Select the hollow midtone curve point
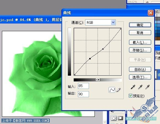Image resolution: width=160 pixels, height=124 pixels. (x=103, y=49)
